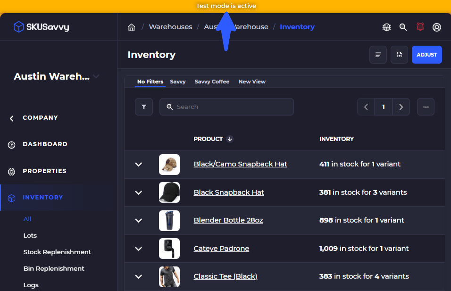Click '1,009 in stock for 1 variant'
451x291 pixels.
tap(364, 249)
